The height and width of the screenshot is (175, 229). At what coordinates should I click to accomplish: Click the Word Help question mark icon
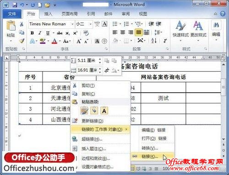[x=223, y=14]
